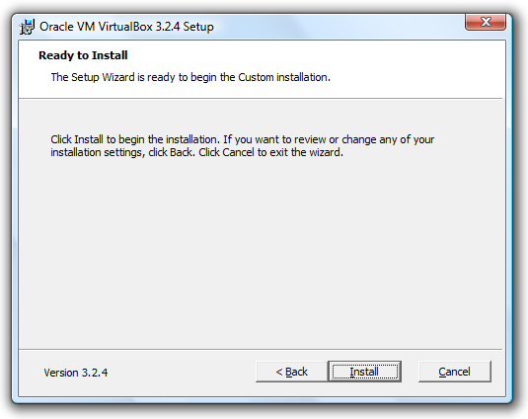This screenshot has height=419, width=528.
Task: Click the VirtualBox installer icon in title bar
Action: pos(27,27)
